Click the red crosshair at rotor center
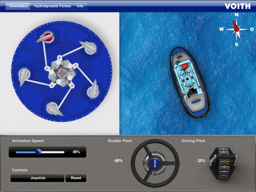The image size is (256, 192). 62,73
